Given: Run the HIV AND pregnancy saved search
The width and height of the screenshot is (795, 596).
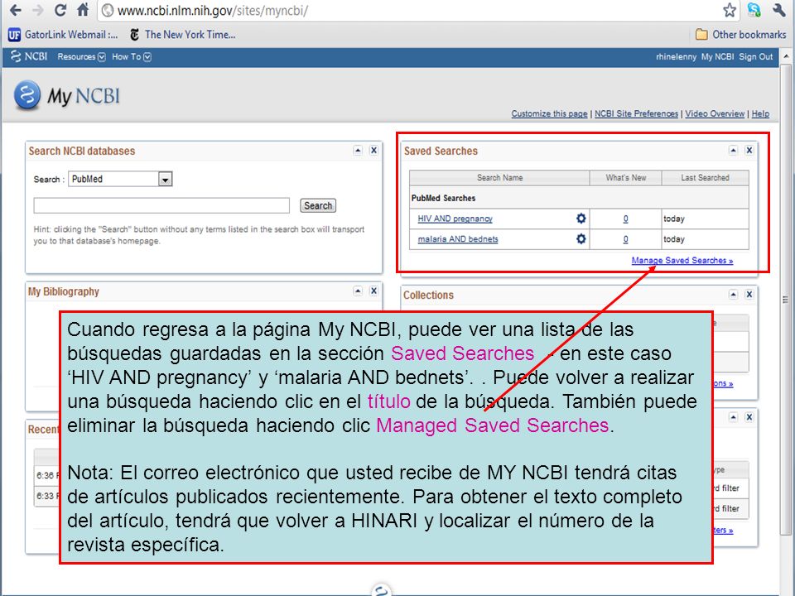Looking at the screenshot, I should [x=455, y=219].
